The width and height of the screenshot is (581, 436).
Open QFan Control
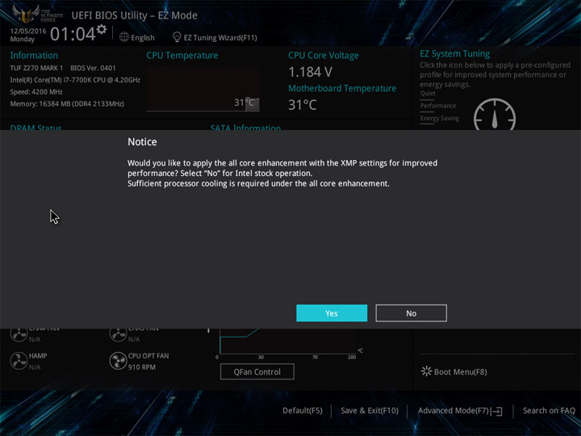coord(257,371)
